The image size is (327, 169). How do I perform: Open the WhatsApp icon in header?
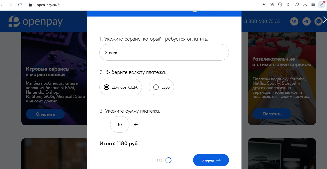click(x=319, y=22)
